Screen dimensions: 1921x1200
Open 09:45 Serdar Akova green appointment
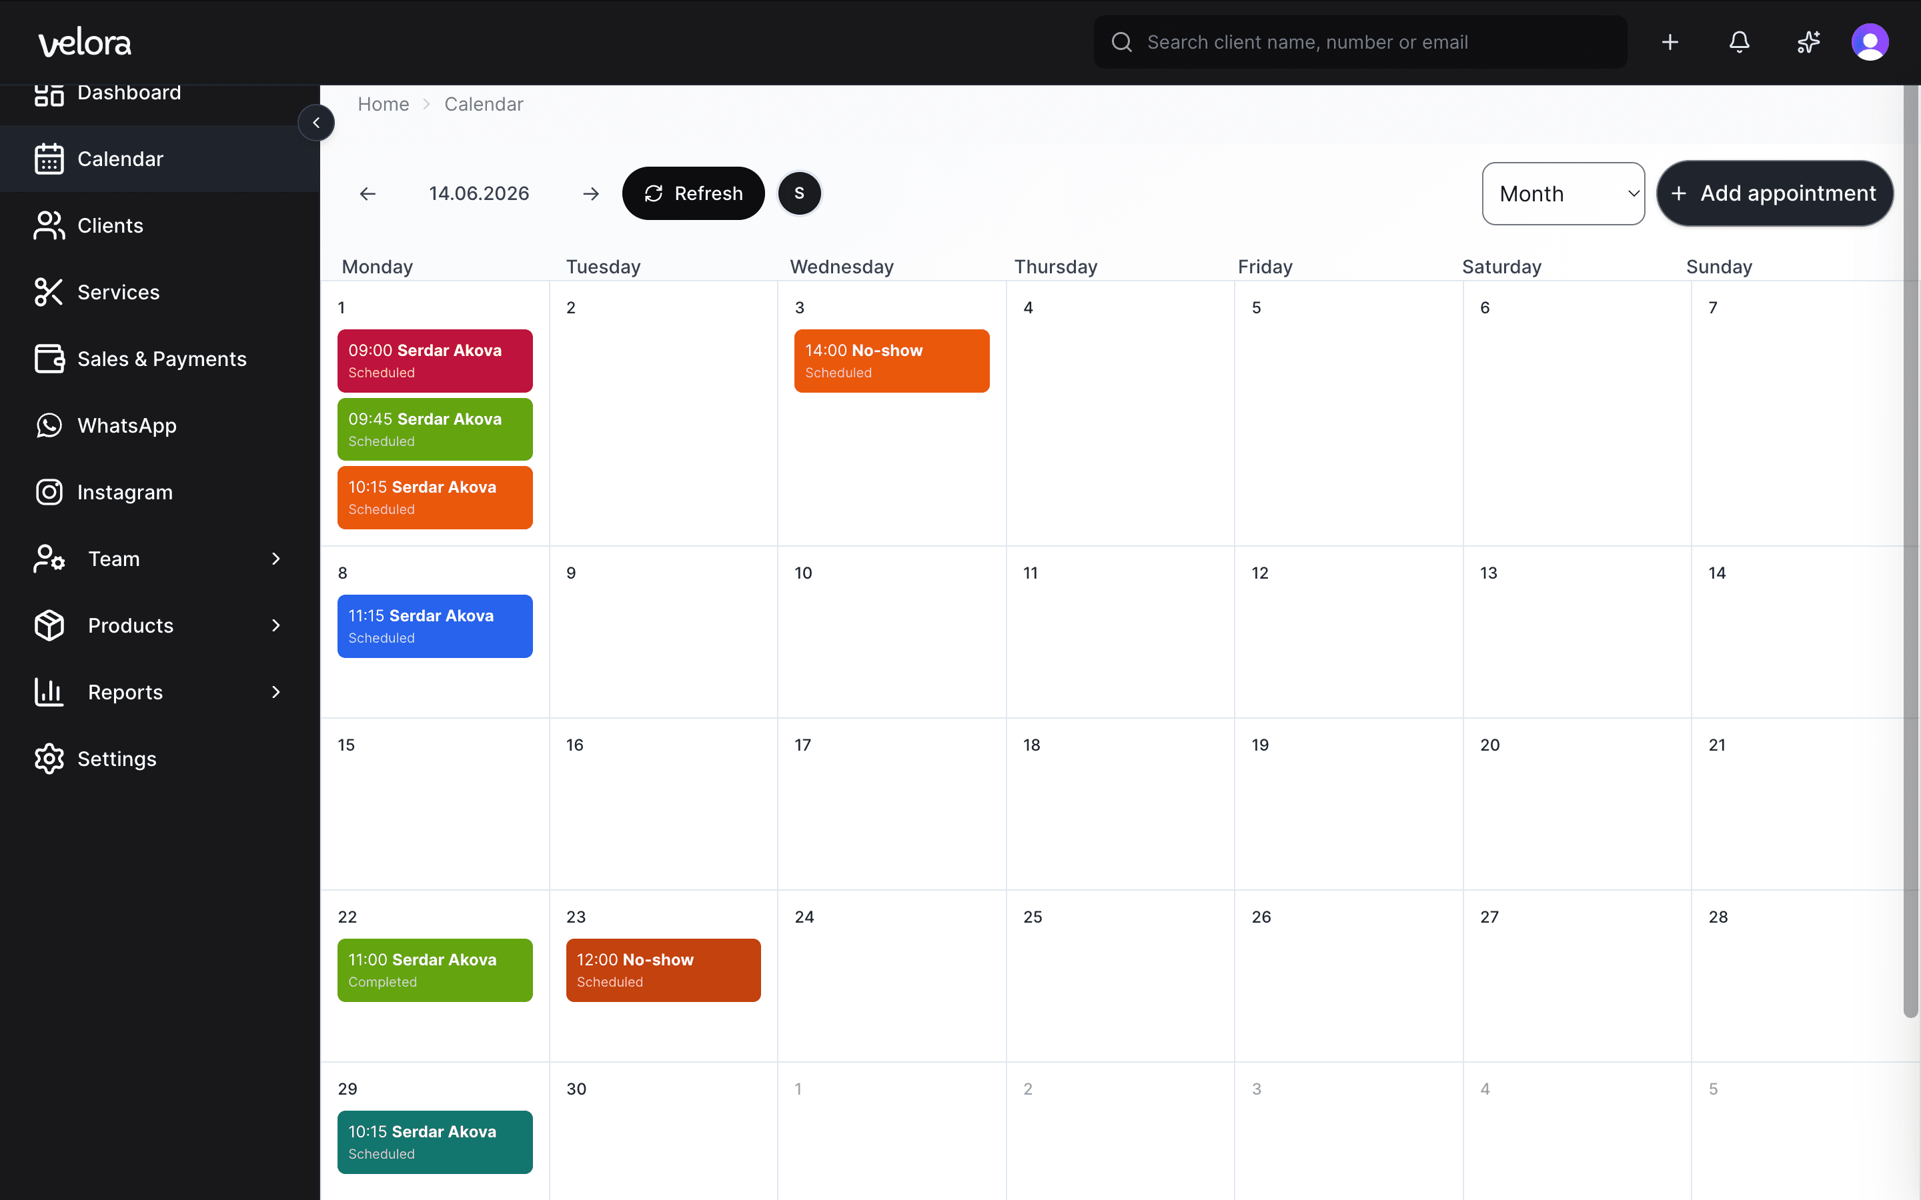click(435, 429)
